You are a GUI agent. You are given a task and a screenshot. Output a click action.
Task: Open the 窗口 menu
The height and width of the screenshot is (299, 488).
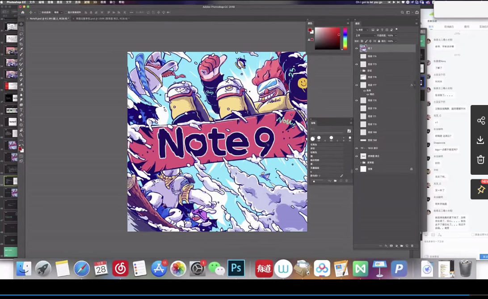(112, 2)
